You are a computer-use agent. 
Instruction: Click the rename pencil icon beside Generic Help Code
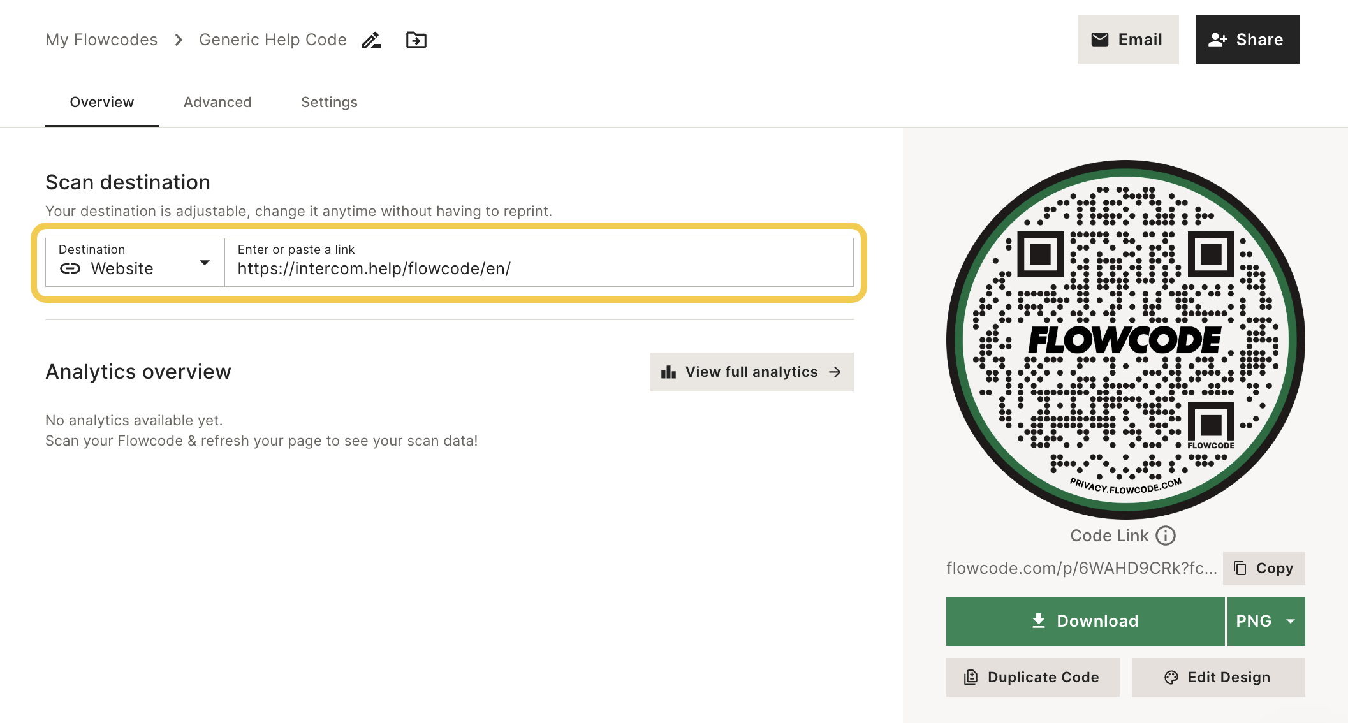click(371, 40)
